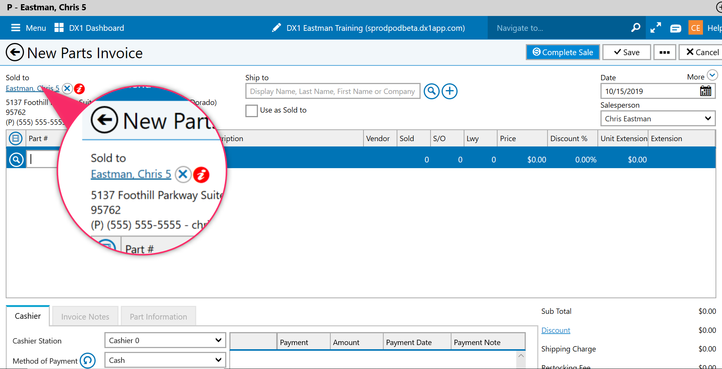Screen dimensions: 722x369
Task: Click the pencil edit icon beside DX1 Eastman Training
Action: click(x=277, y=28)
